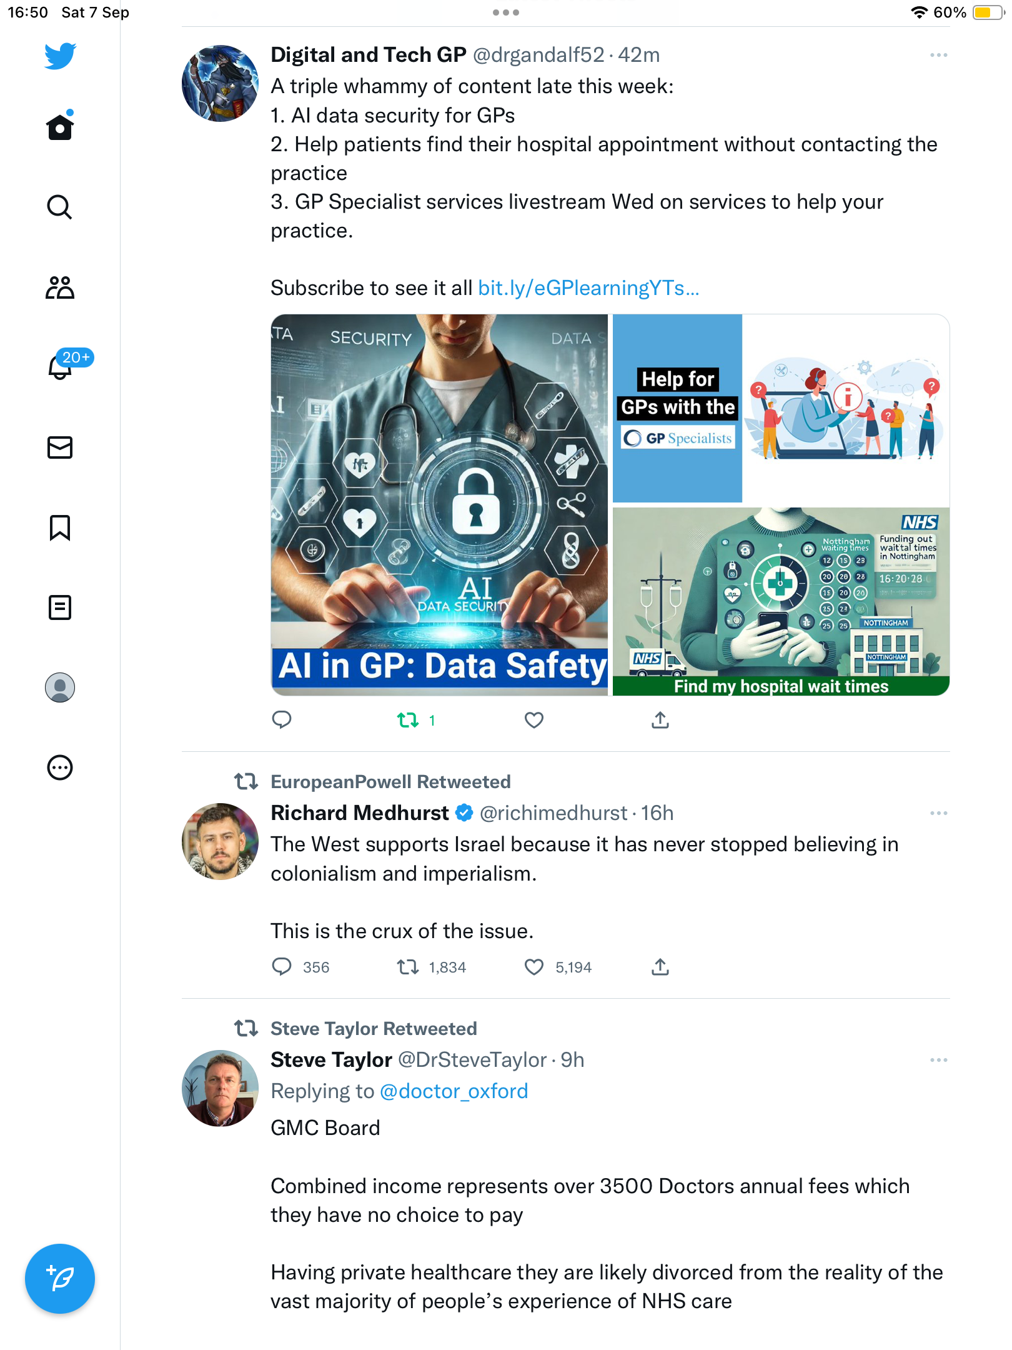1012x1350 pixels.
Task: Open the bit.ly/eGPlearningYTs link
Action: (x=588, y=287)
